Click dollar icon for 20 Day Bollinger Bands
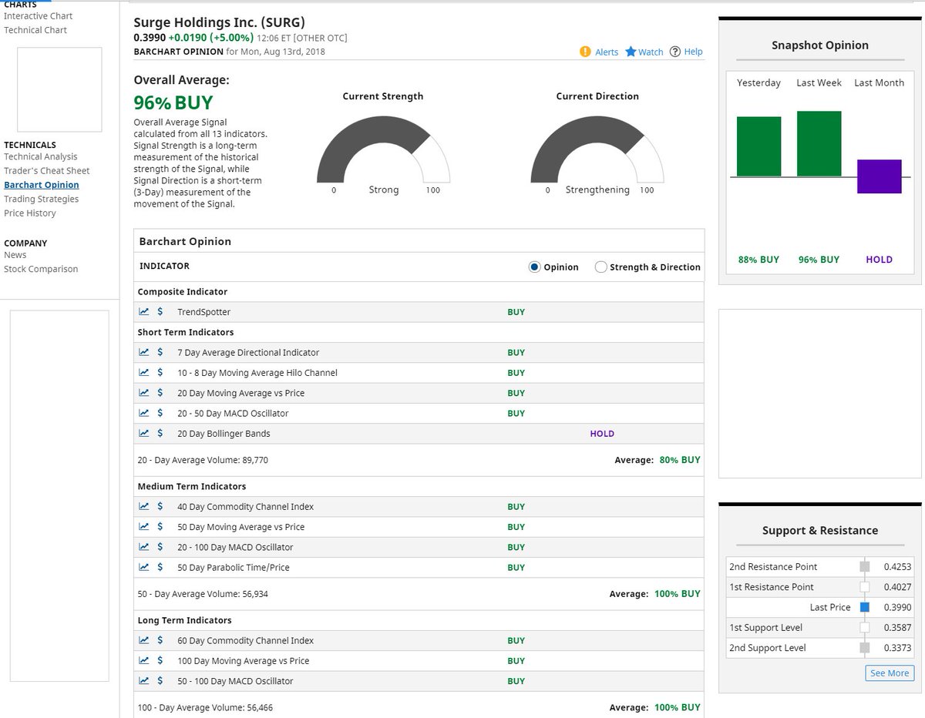This screenshot has height=718, width=925. tap(160, 433)
